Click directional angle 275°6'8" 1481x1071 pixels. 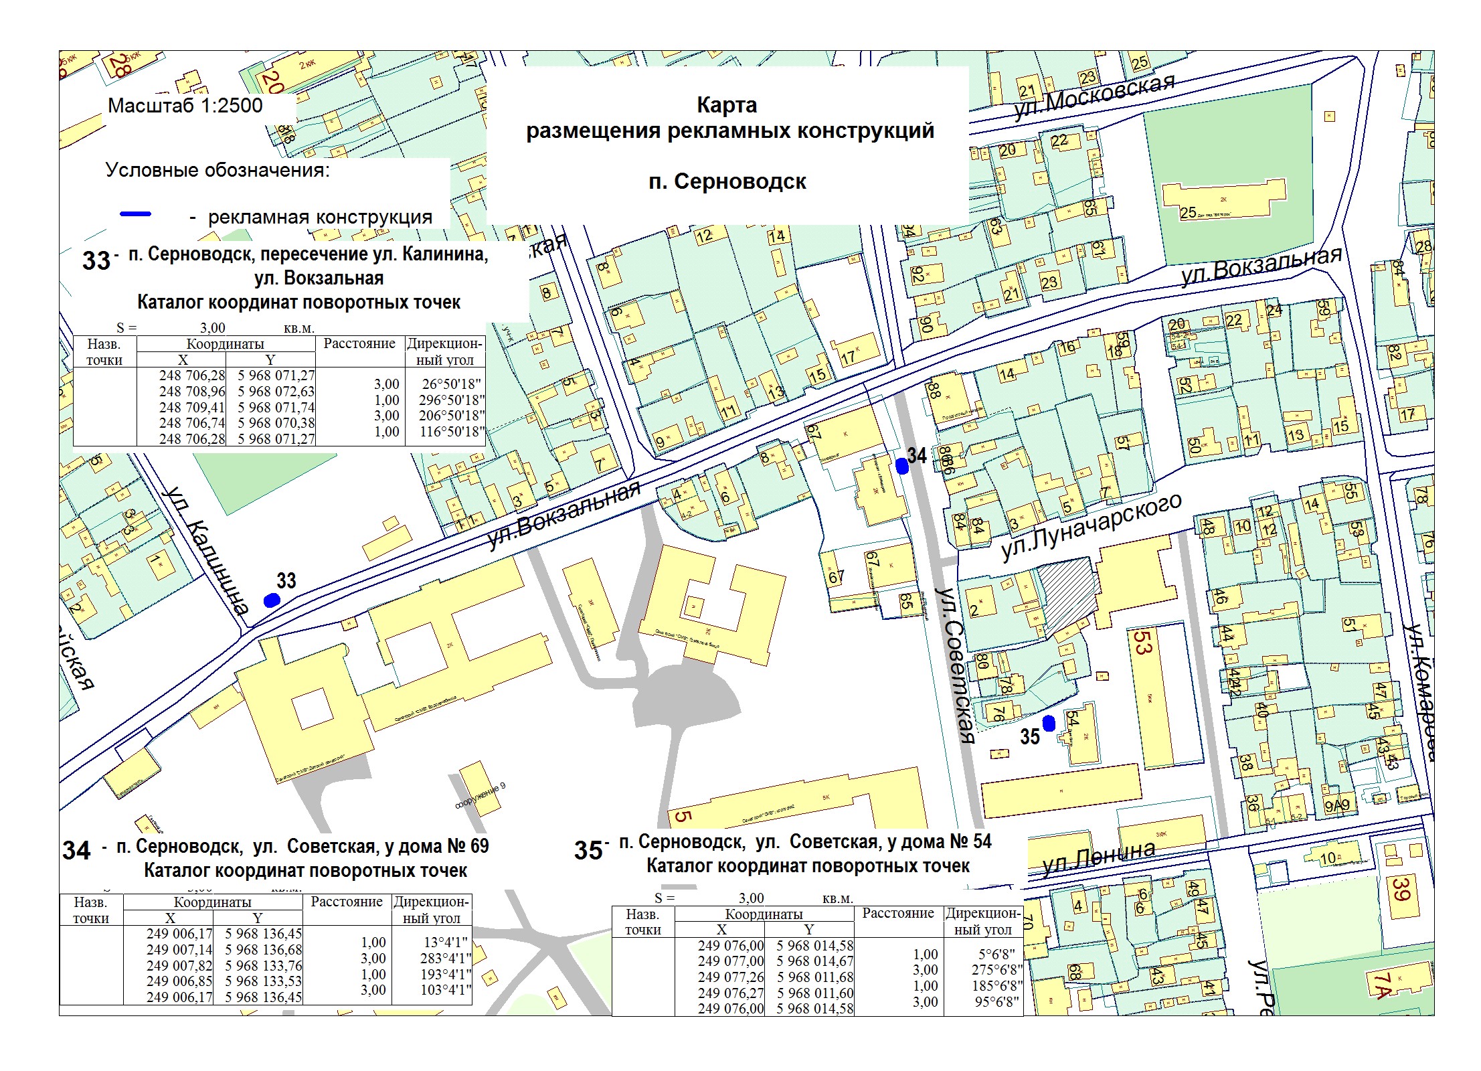pos(996,971)
